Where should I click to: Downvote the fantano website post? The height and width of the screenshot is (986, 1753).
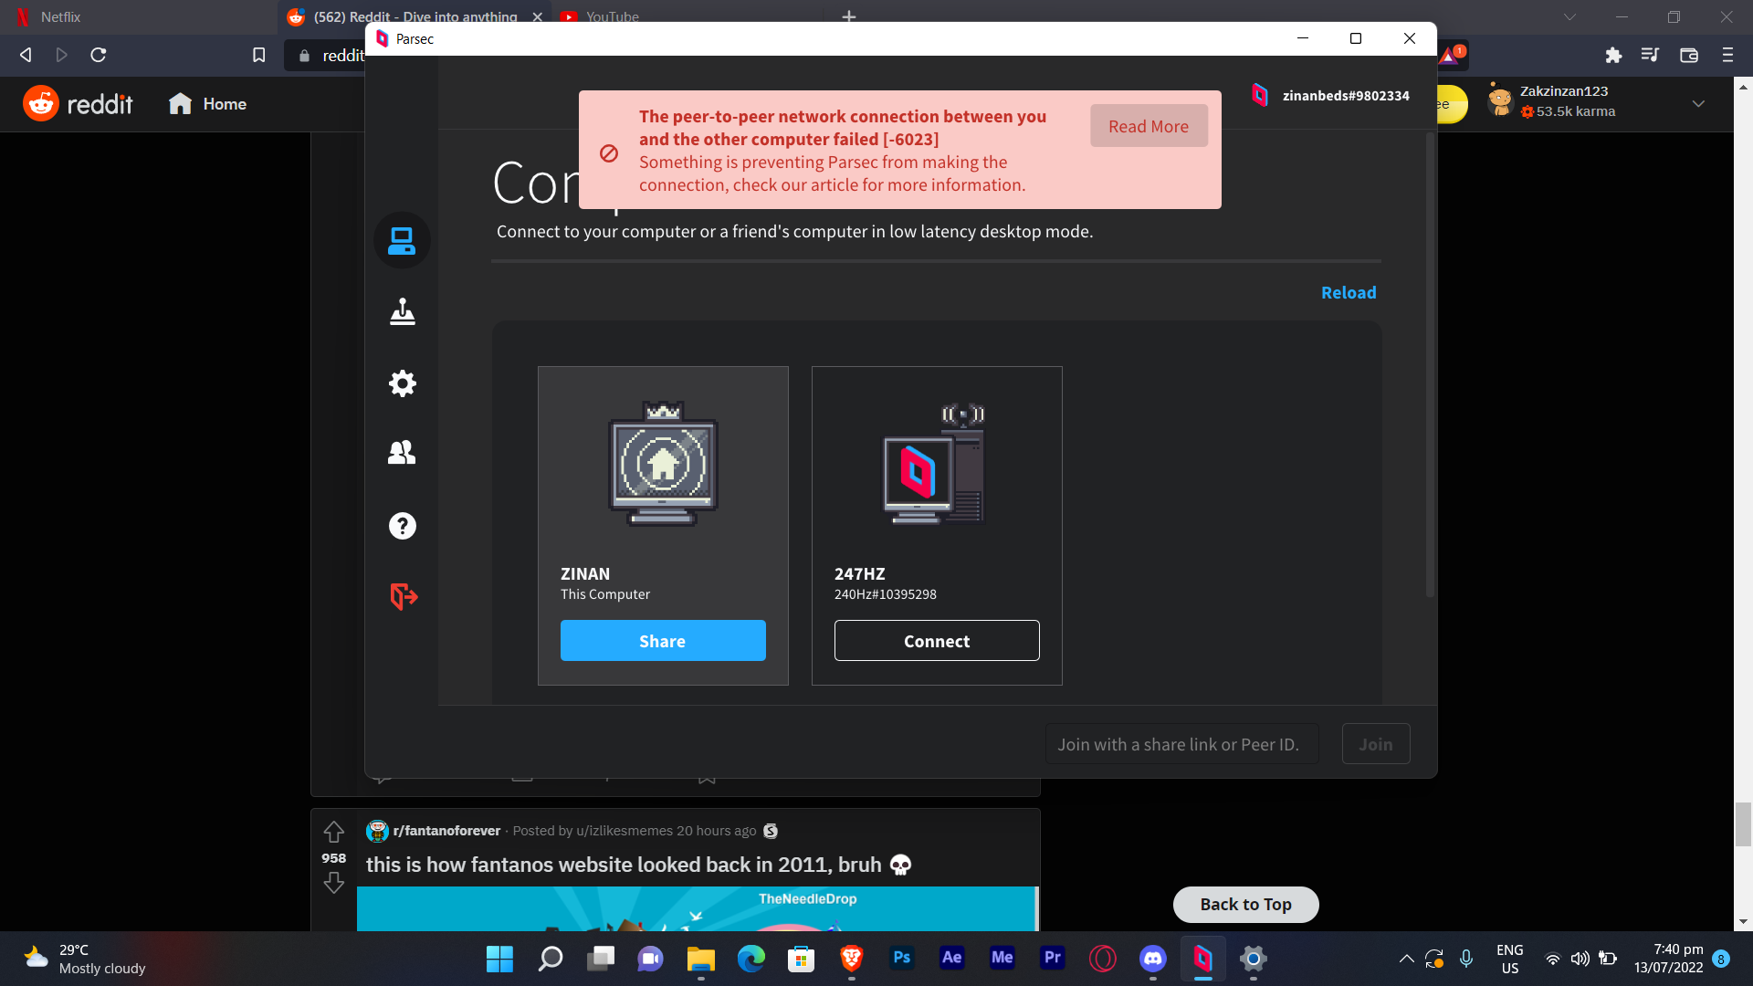click(x=334, y=883)
